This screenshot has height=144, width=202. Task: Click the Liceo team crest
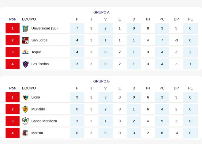click(x=26, y=98)
